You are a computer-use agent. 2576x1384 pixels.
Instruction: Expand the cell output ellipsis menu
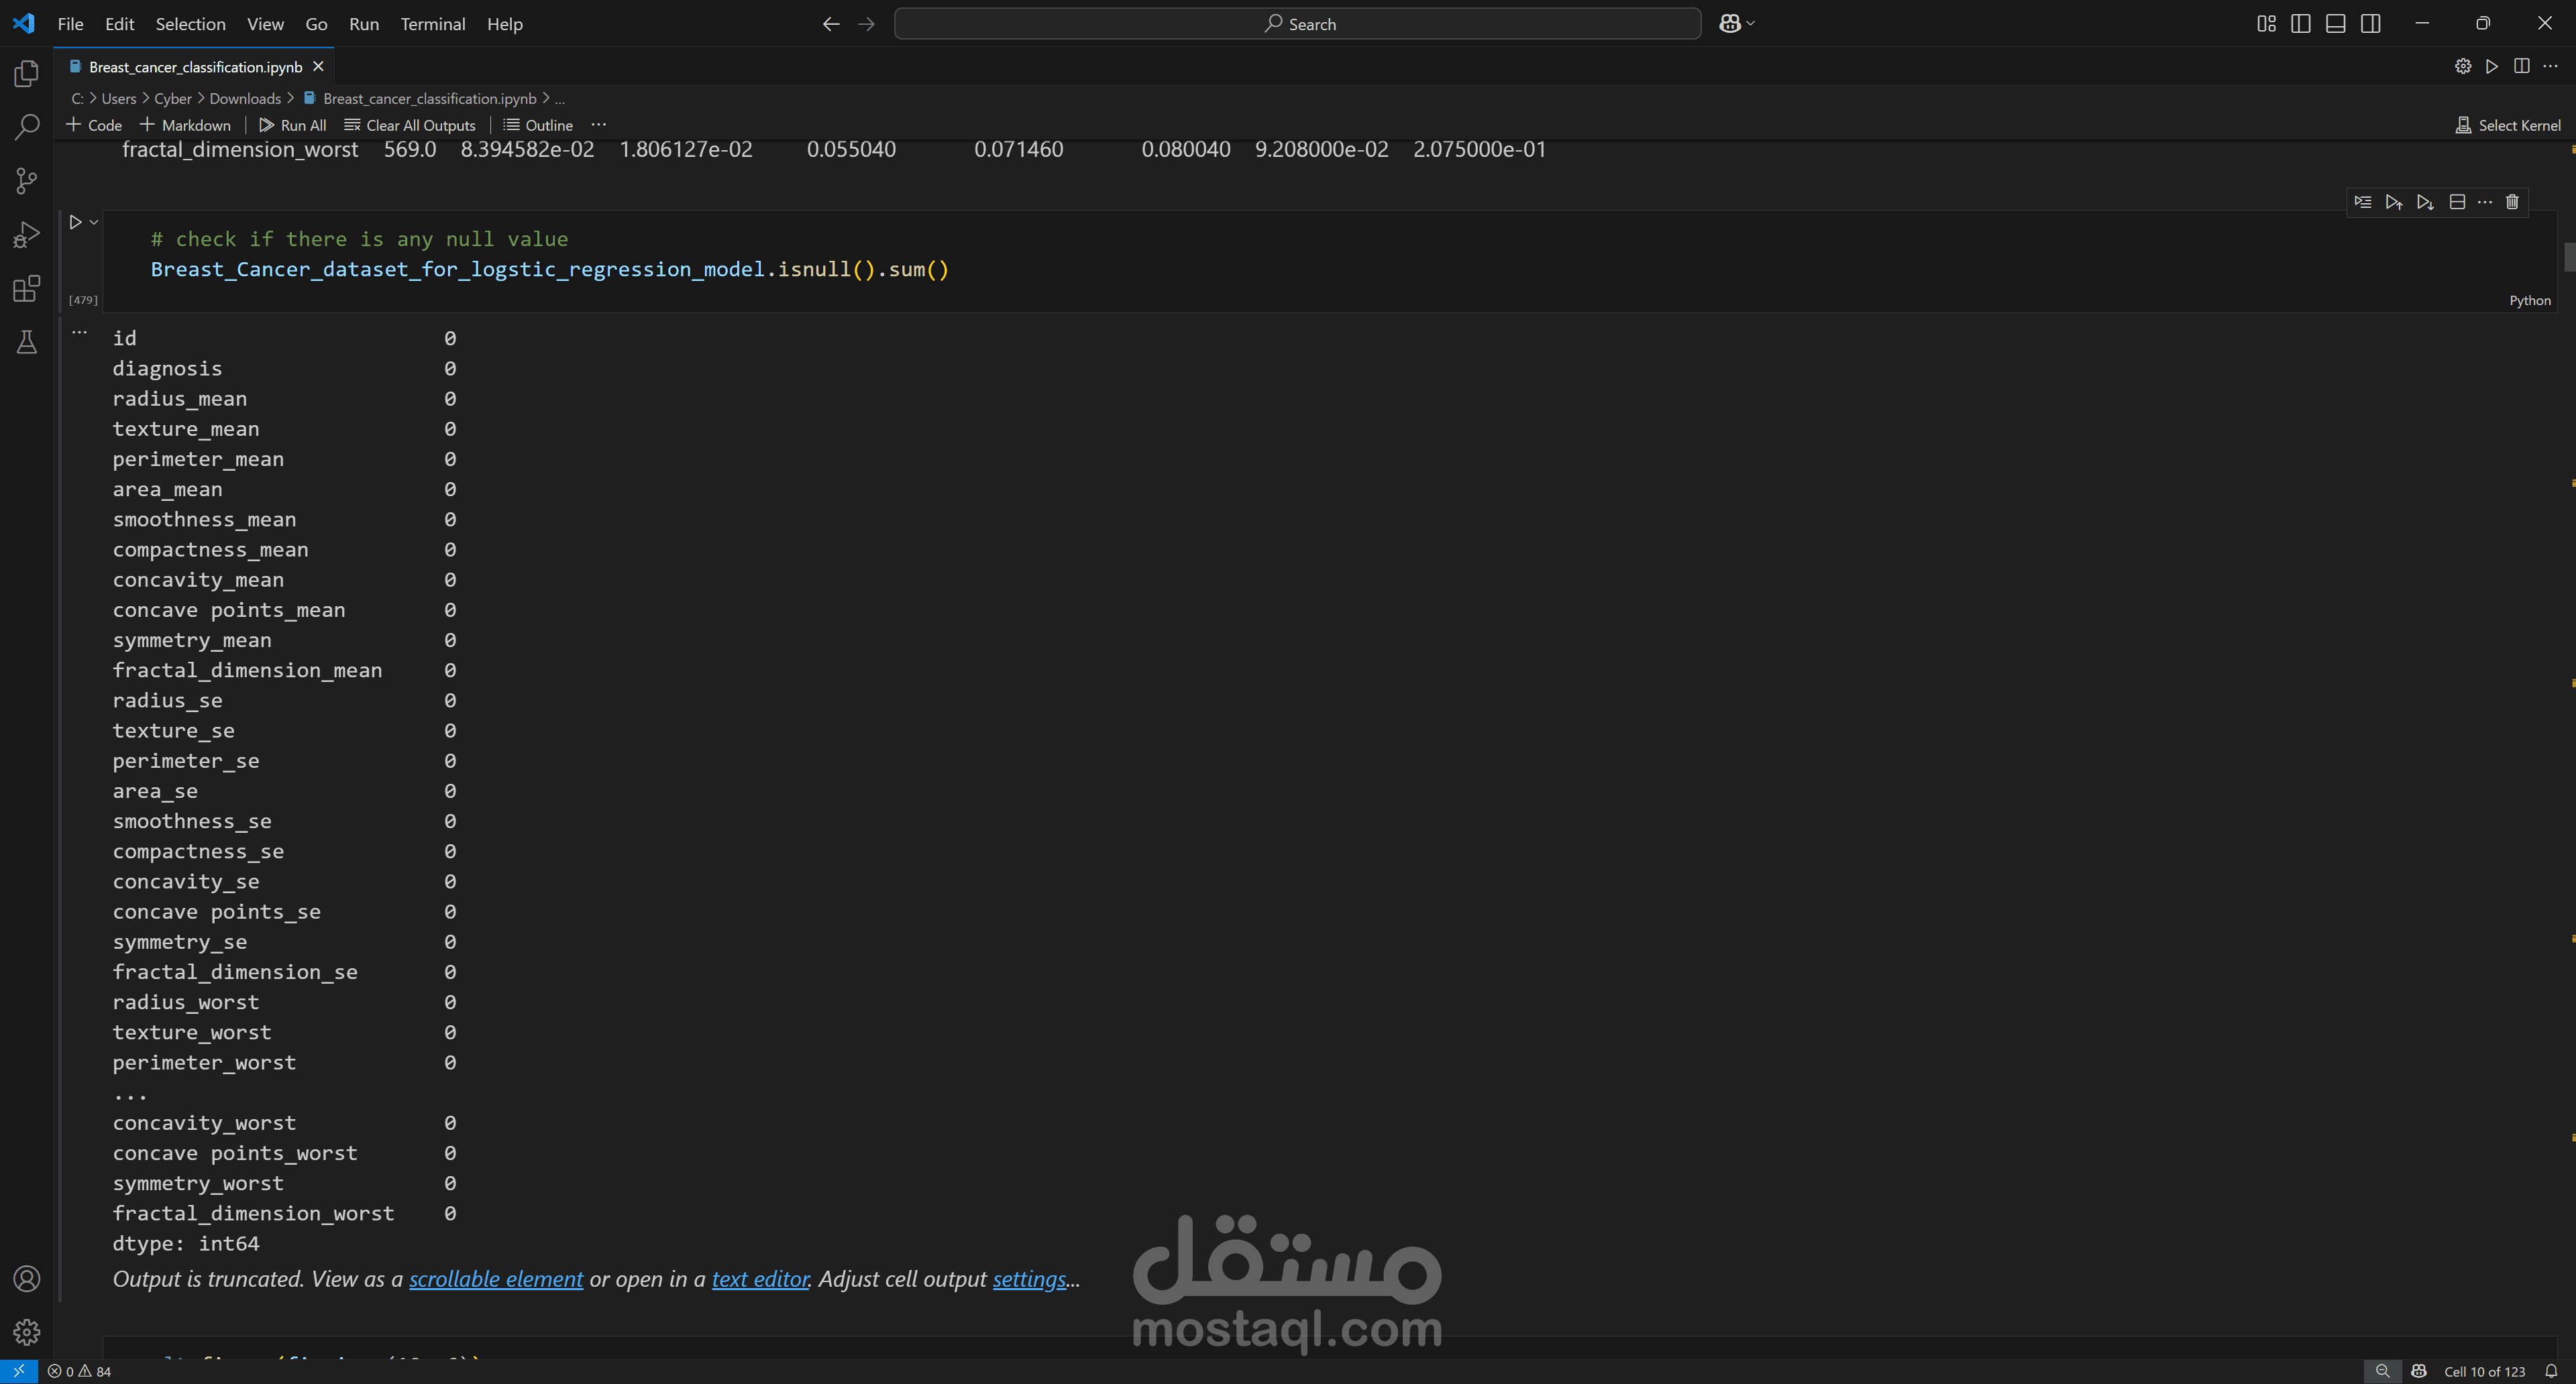(x=80, y=333)
